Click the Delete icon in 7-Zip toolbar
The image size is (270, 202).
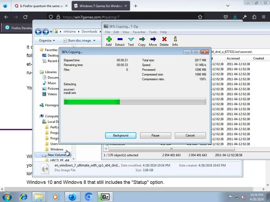point(164,41)
